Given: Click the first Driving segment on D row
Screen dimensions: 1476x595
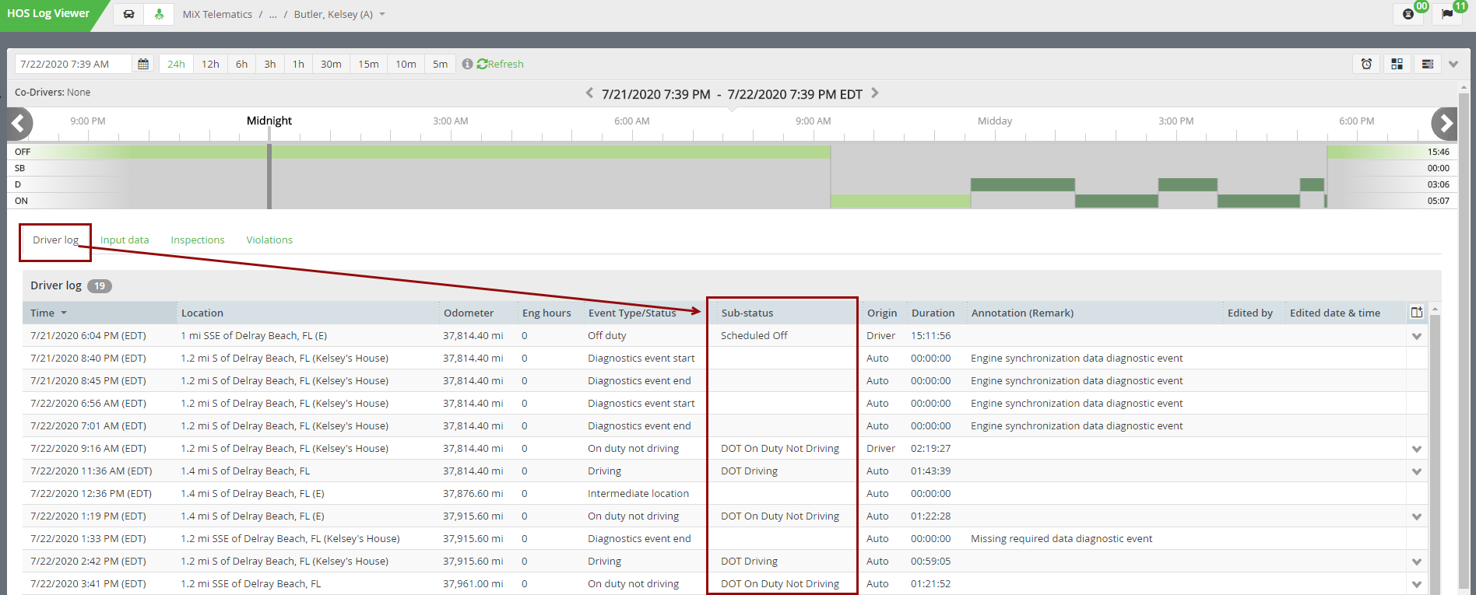Looking at the screenshot, I should 1022,184.
